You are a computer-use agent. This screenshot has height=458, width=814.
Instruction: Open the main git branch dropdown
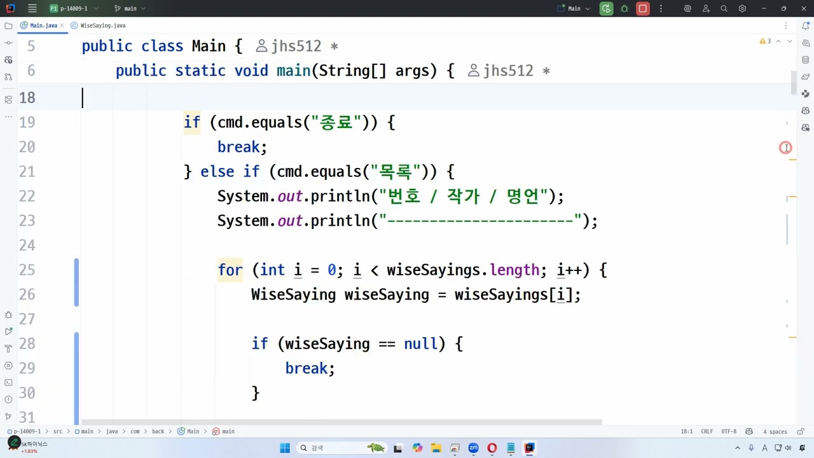coord(130,9)
